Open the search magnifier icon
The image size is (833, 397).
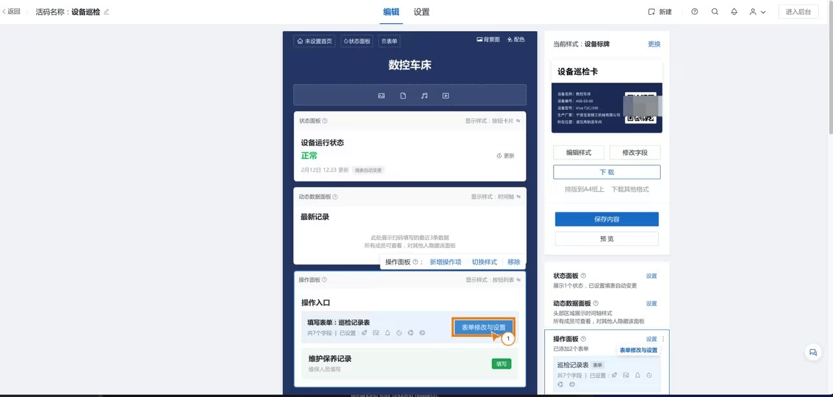click(715, 12)
